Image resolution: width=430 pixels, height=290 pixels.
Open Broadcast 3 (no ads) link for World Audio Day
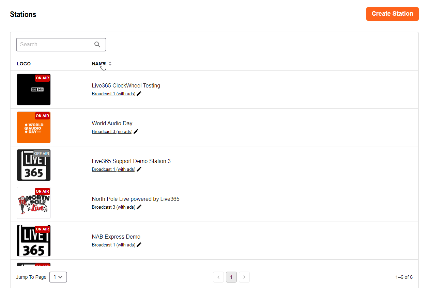coord(112,131)
